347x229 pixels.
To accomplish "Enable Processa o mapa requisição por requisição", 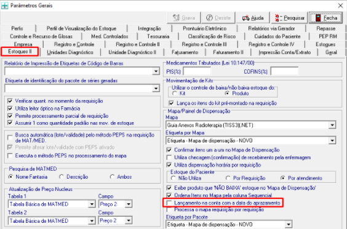I will [169, 209].
